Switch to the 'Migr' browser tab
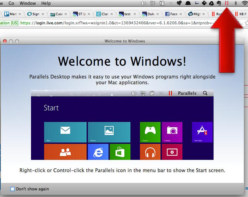This screenshot has height=197, width=248. coord(196,14)
